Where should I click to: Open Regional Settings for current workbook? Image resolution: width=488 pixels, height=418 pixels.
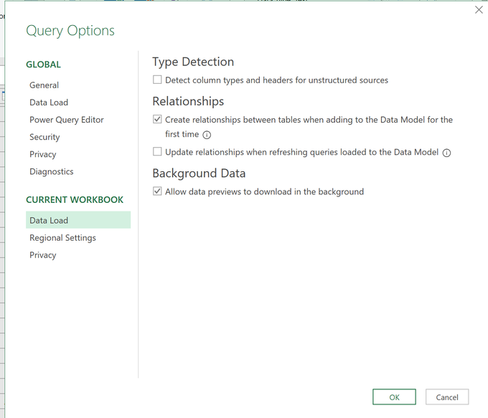[x=62, y=238]
